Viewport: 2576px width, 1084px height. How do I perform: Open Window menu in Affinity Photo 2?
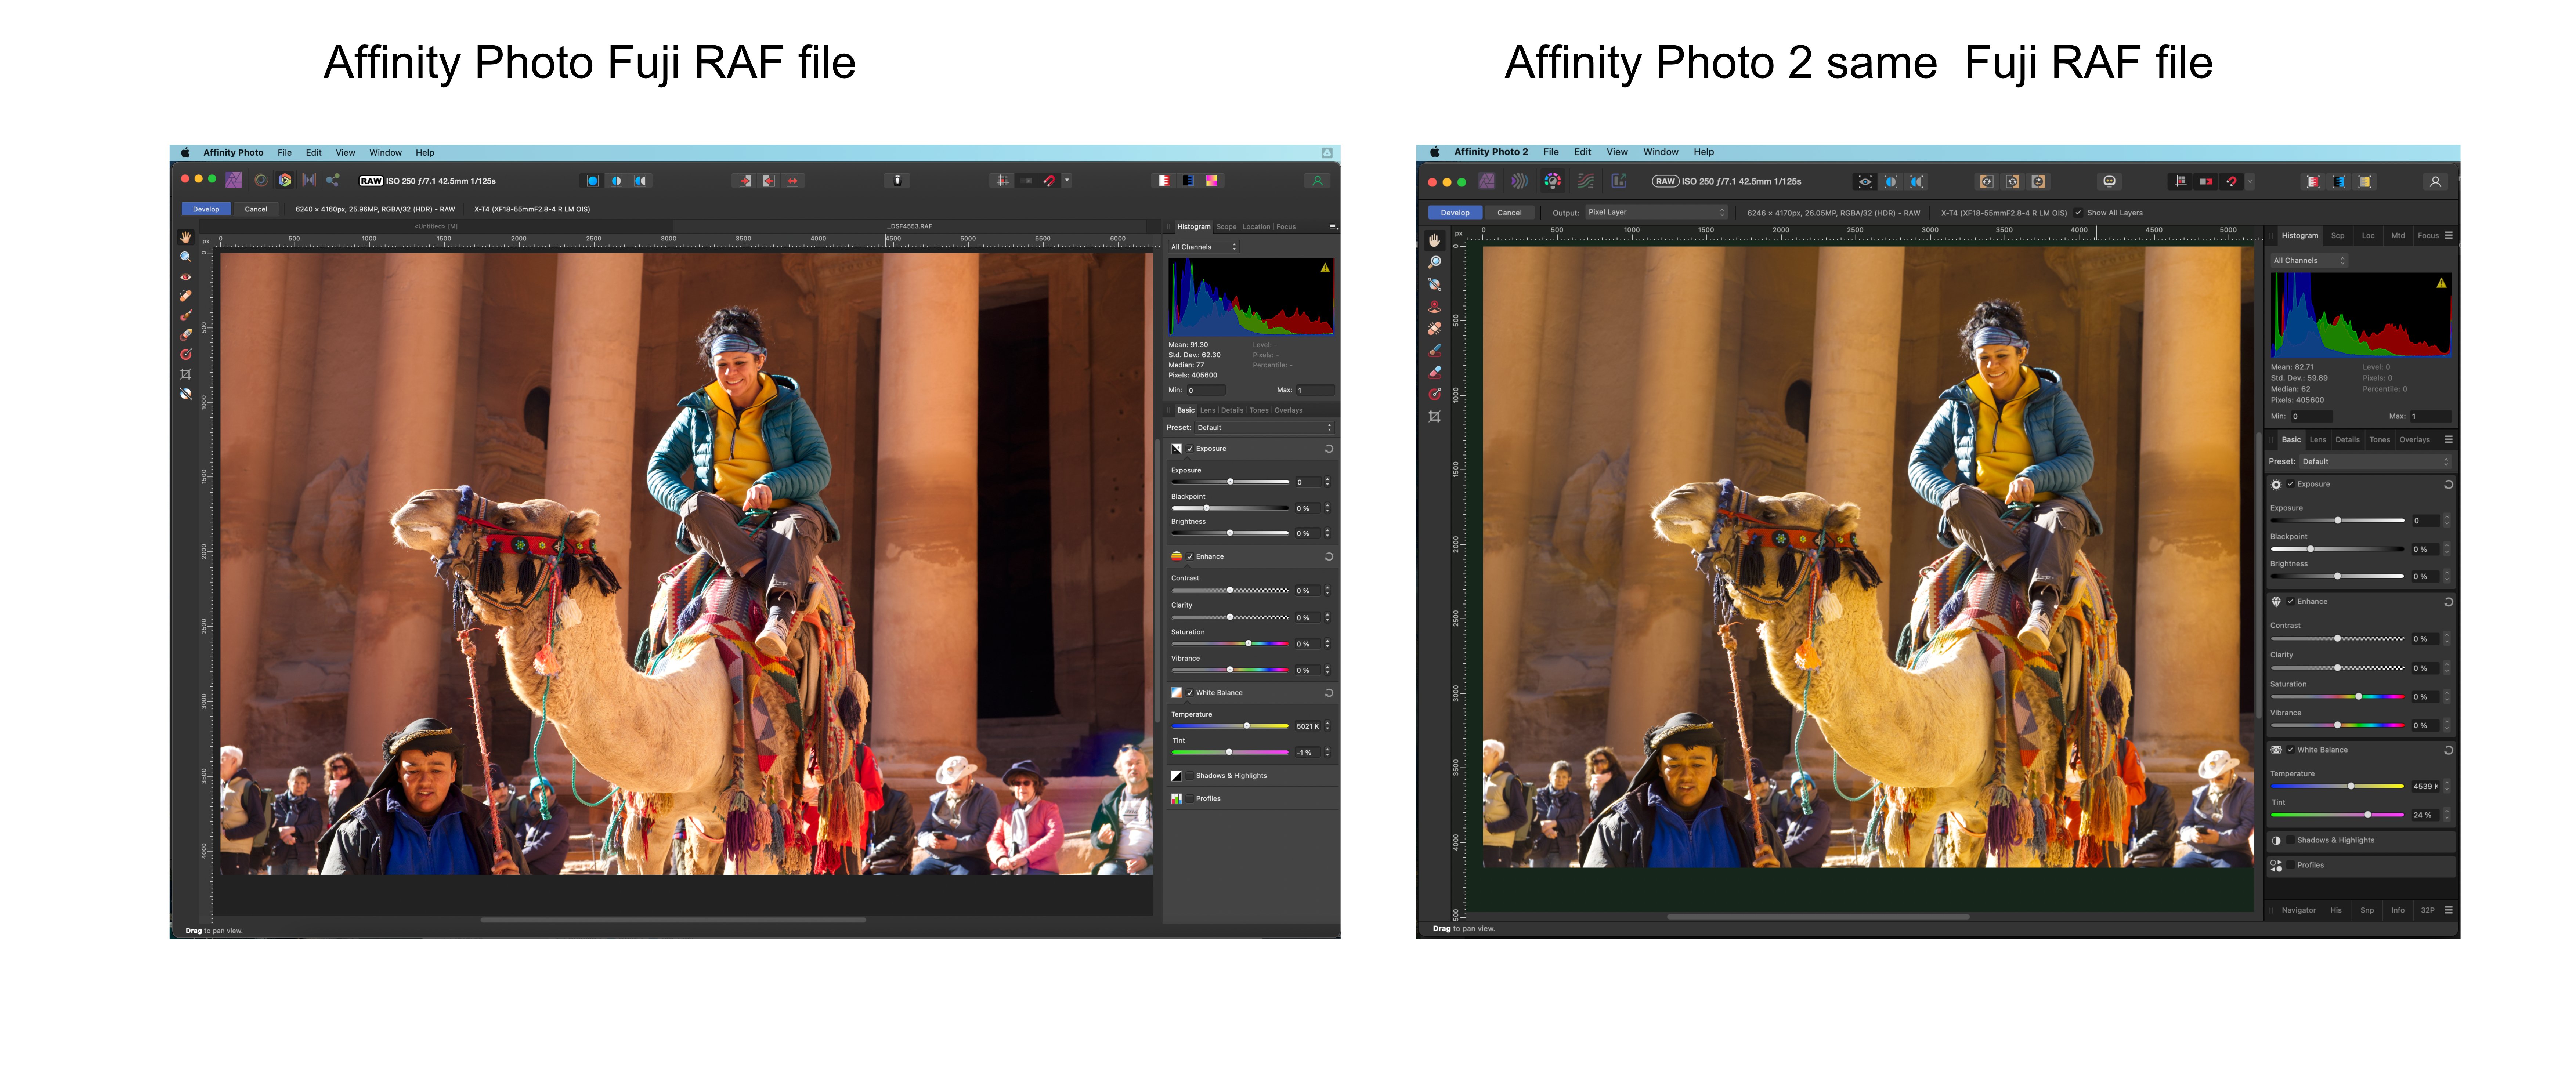click(x=1660, y=152)
